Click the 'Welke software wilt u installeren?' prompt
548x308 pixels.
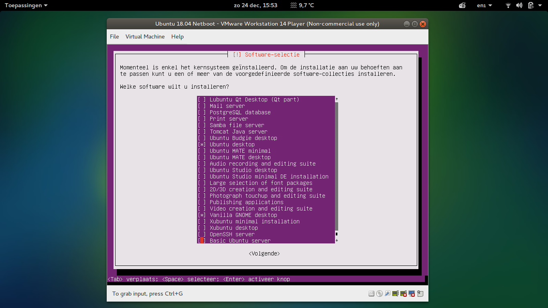(175, 87)
